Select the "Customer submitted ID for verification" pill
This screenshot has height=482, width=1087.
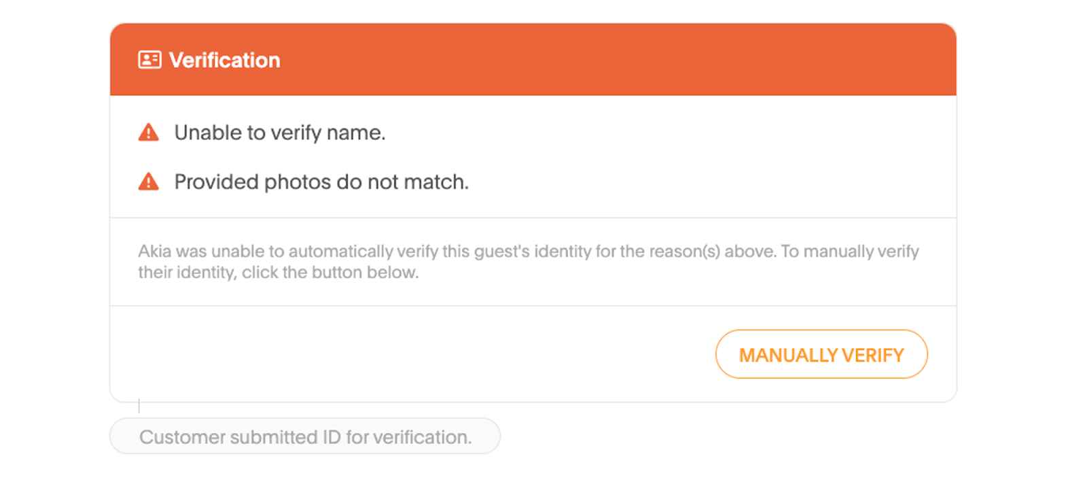(x=305, y=436)
